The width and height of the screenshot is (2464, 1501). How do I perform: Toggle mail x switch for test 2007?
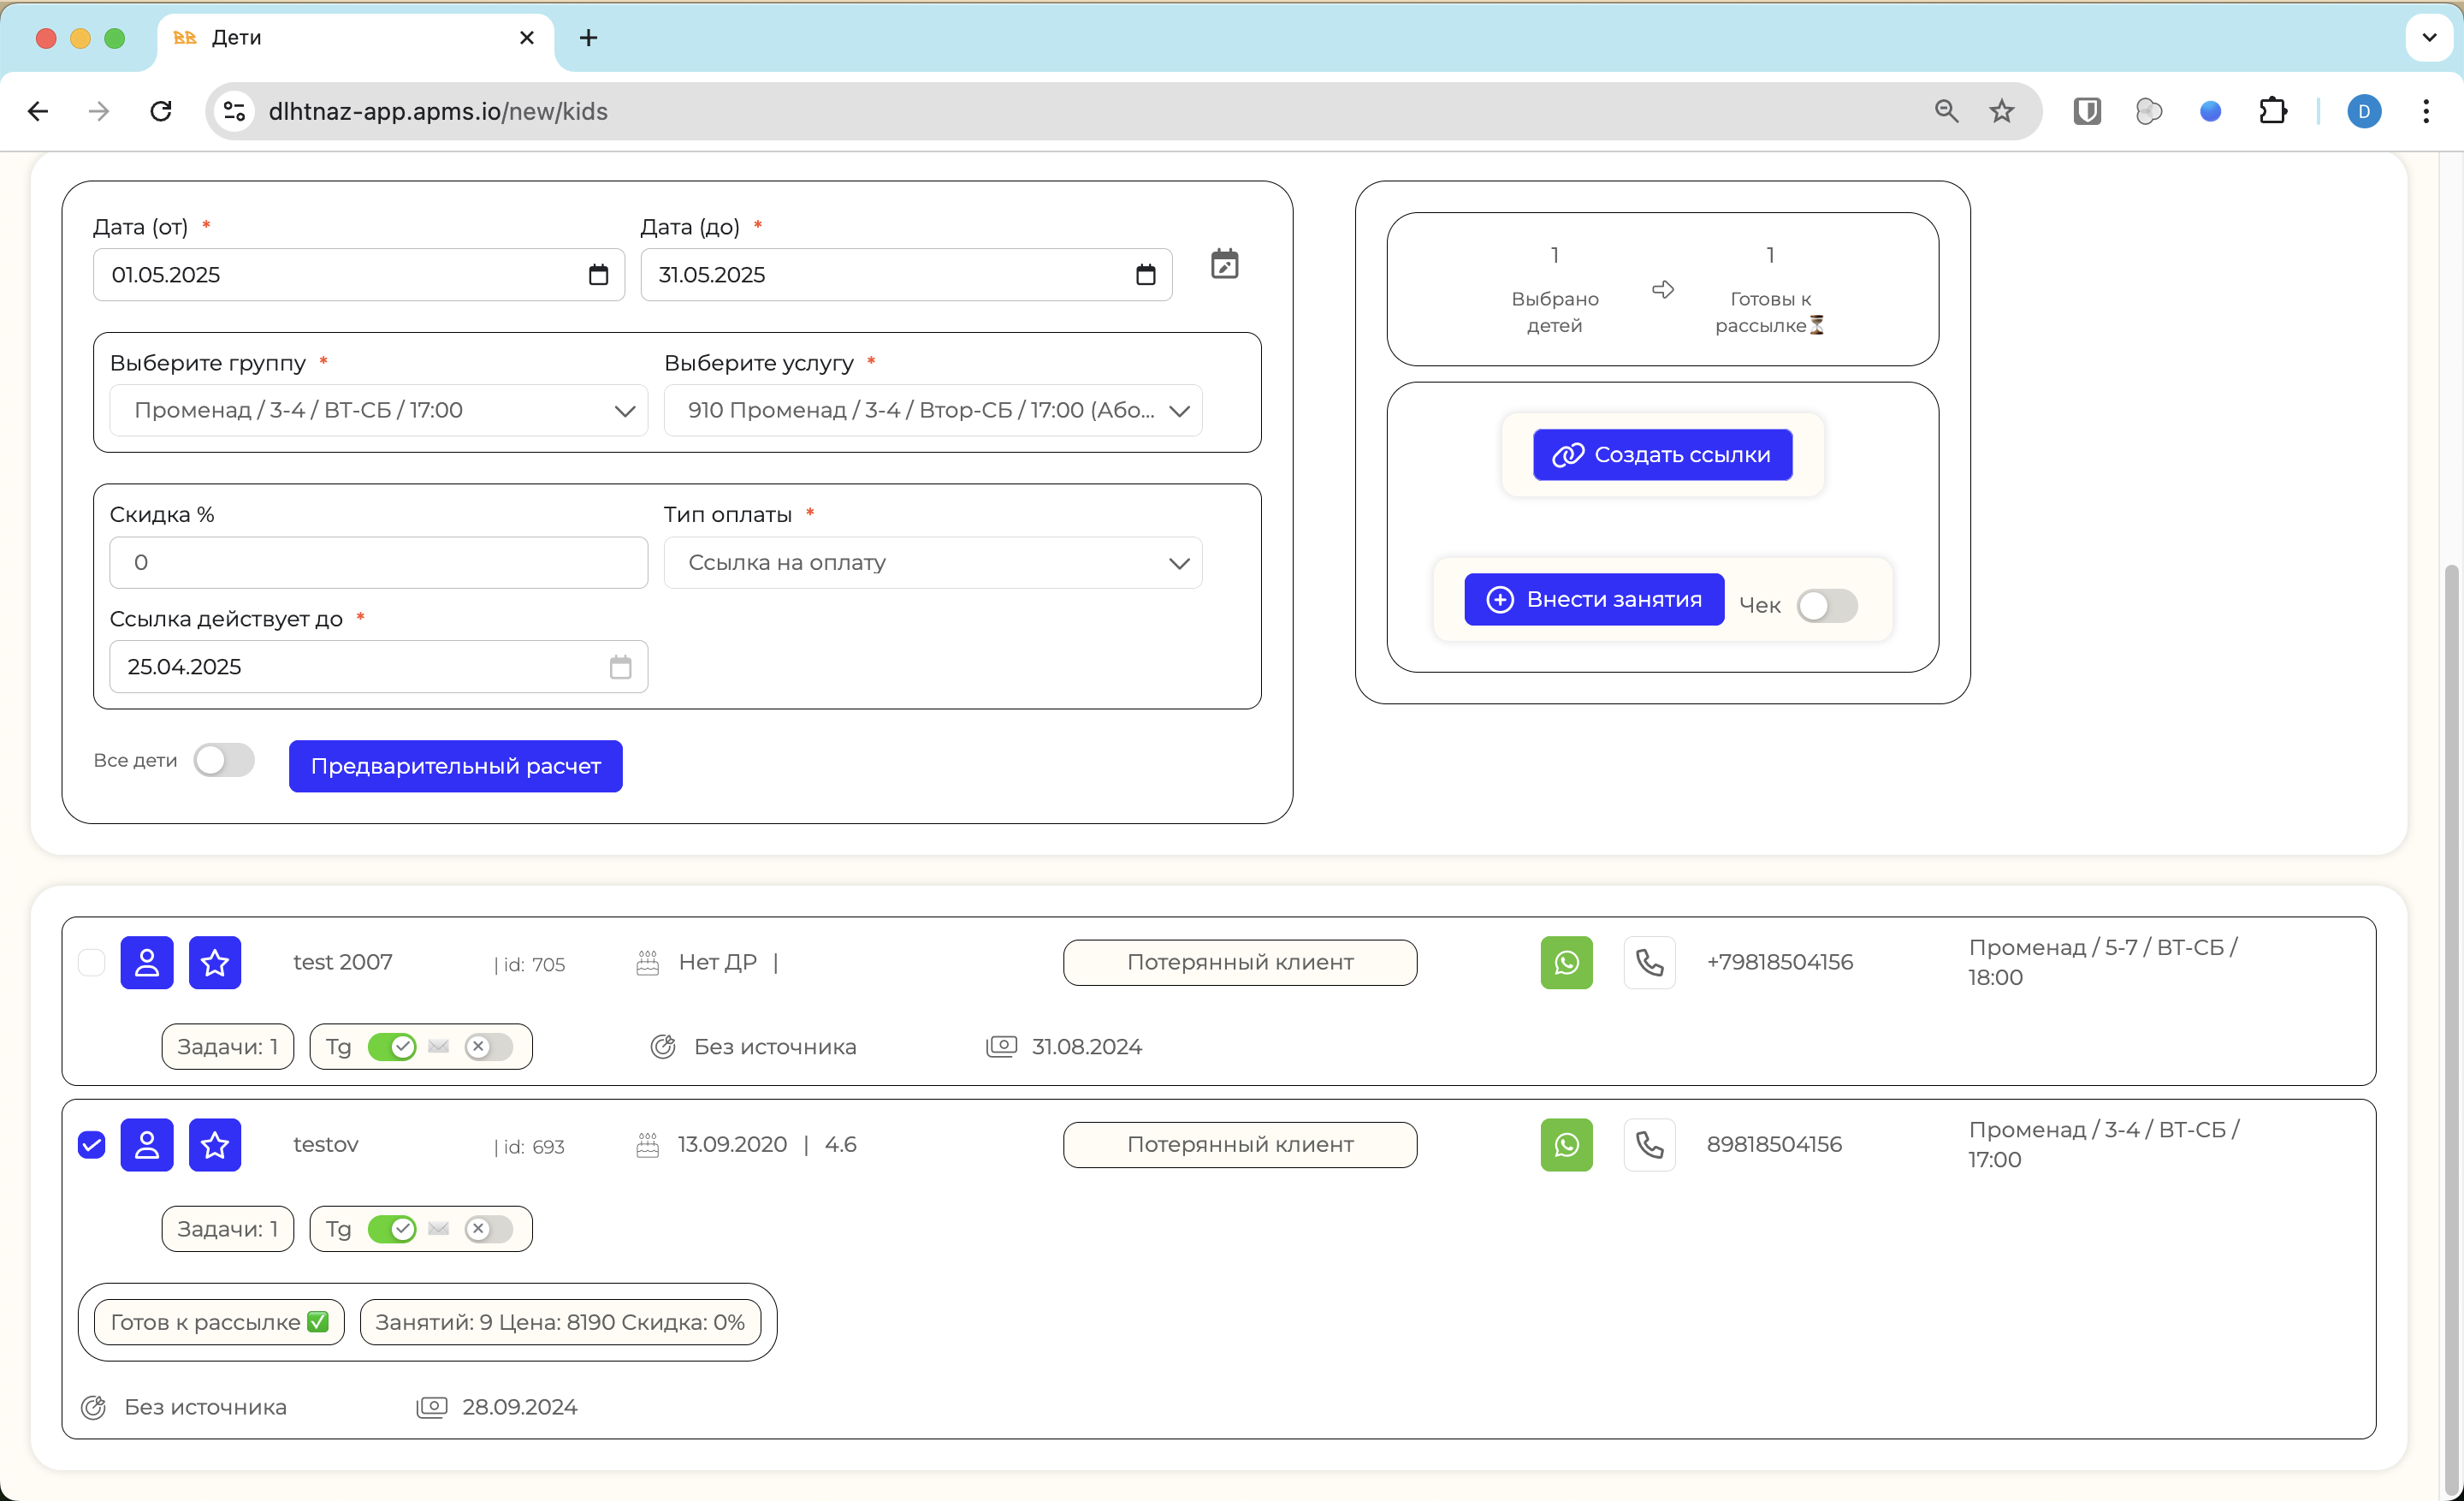[488, 1046]
